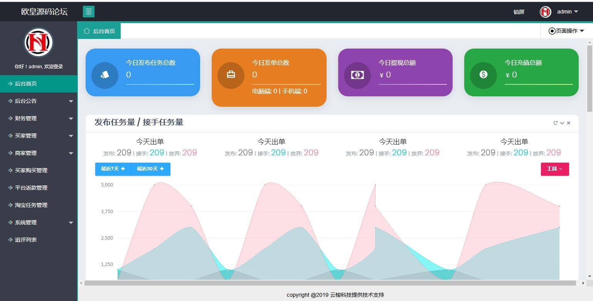Click the wallet icon on the blue card
The image size is (593, 301).
point(104,75)
